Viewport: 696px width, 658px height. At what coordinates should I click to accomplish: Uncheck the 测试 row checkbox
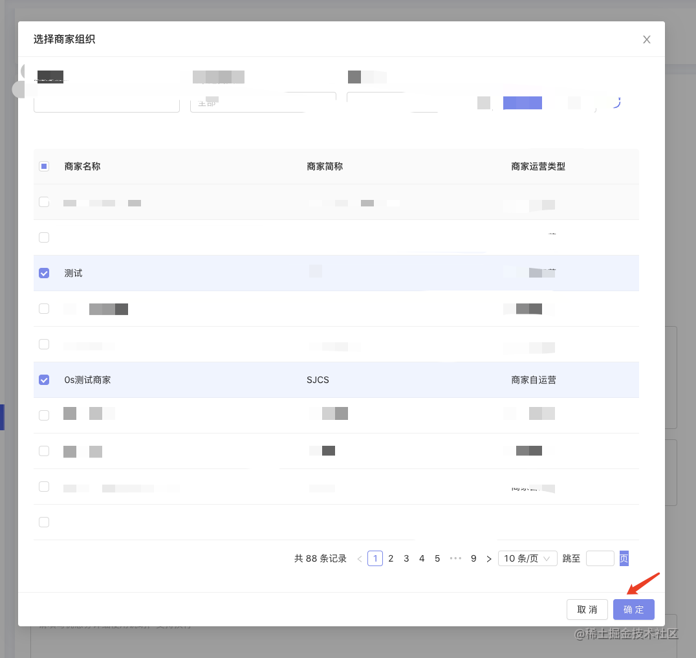[44, 273]
